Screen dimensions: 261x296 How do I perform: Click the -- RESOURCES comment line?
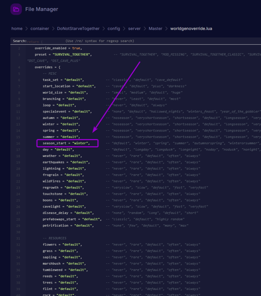tap(54, 238)
